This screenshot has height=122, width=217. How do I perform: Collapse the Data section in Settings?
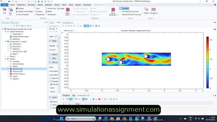click(x=50, y=41)
